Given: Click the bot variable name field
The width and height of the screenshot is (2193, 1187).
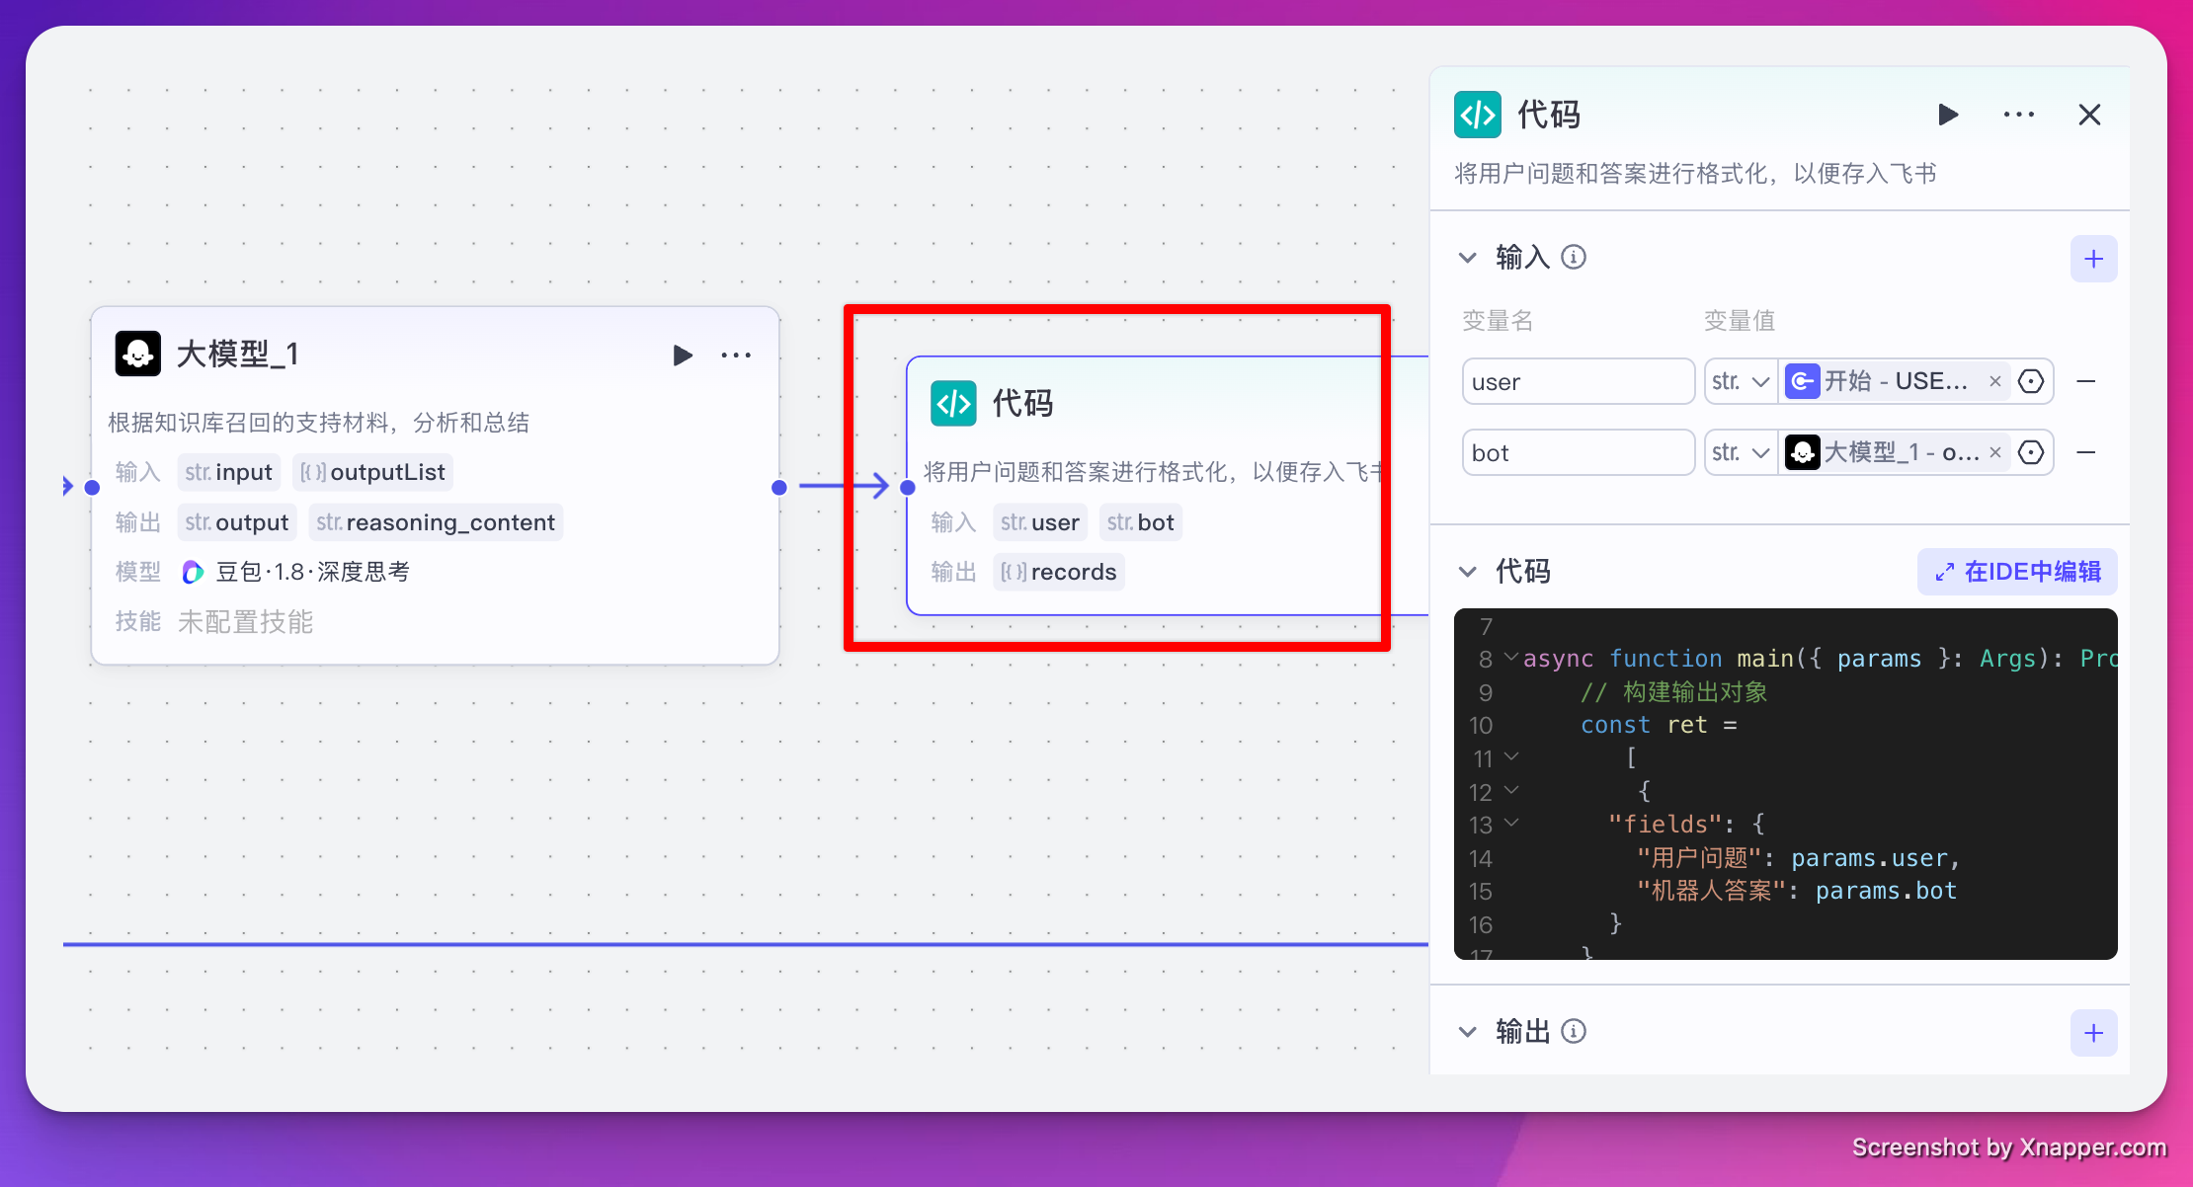Looking at the screenshot, I should pyautogui.click(x=1578, y=452).
